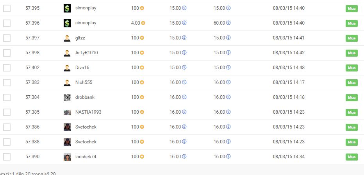This screenshot has height=175, width=364.
Task: Click the drobbank username link
Action: [x=85, y=97]
